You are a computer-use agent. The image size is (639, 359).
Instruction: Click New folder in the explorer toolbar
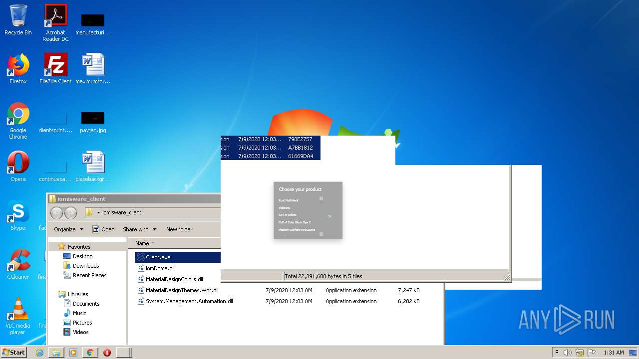179,229
